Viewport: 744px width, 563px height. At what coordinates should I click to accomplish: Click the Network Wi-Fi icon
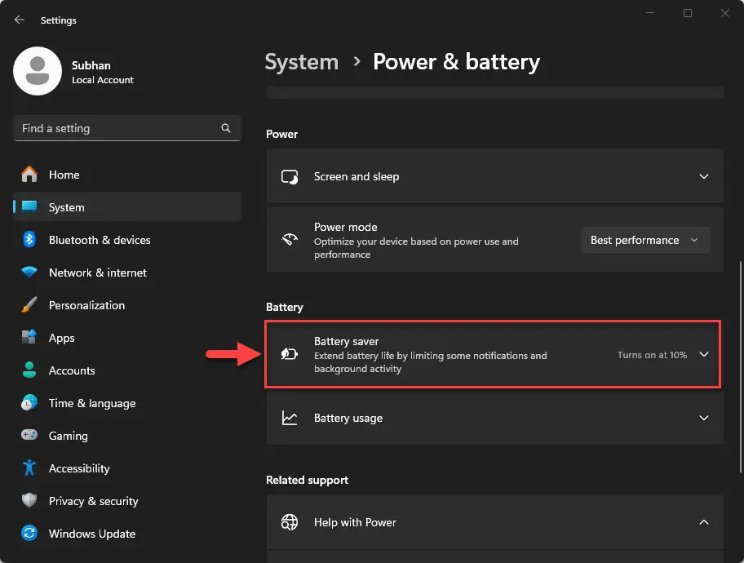(x=29, y=272)
